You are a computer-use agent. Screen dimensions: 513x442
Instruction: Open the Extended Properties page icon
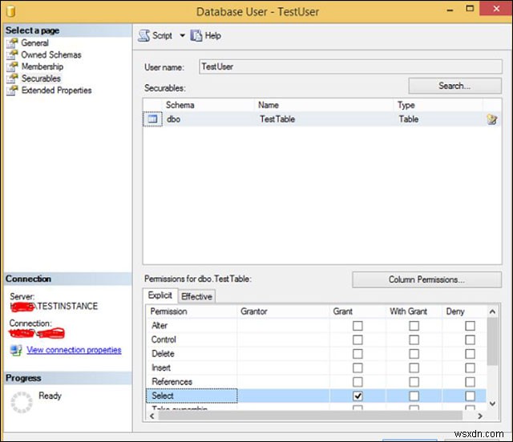pyautogui.click(x=12, y=90)
